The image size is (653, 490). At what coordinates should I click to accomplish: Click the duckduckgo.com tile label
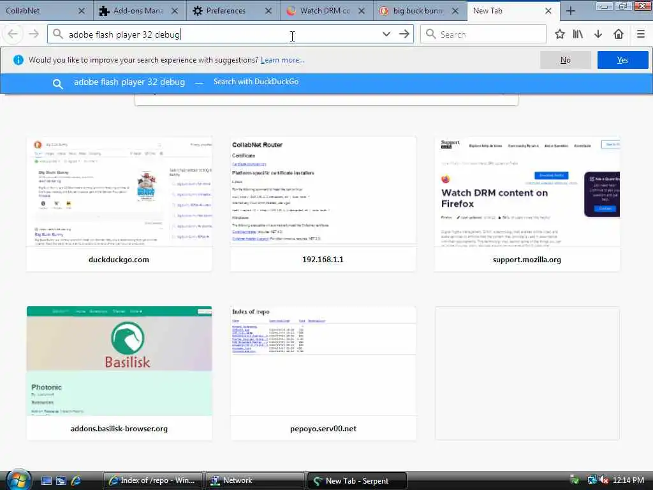coord(119,260)
